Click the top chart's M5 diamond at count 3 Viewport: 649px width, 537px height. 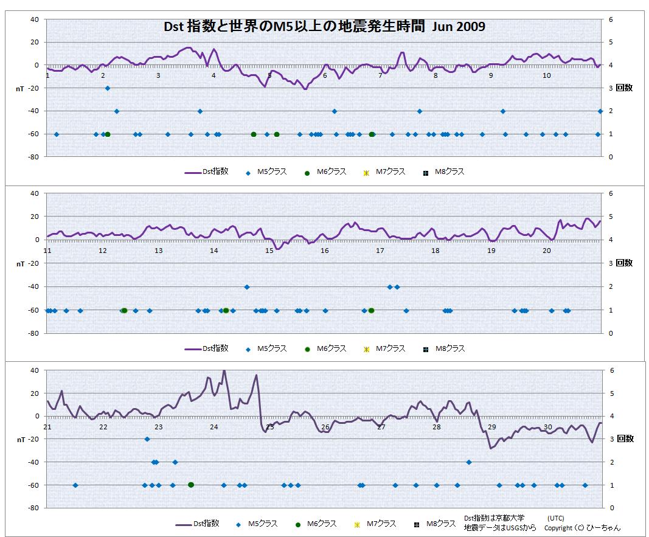pyautogui.click(x=108, y=88)
